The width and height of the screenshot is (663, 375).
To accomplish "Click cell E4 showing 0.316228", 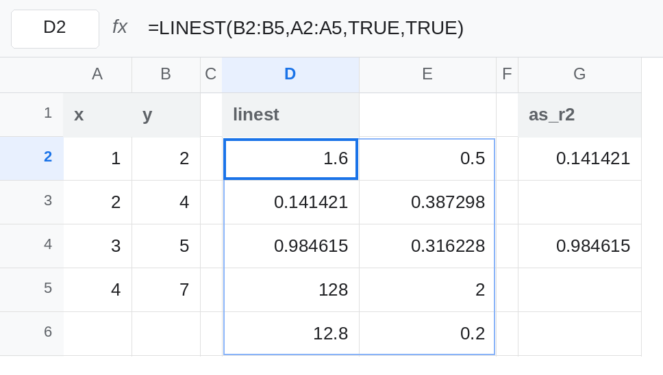I will (x=427, y=246).
